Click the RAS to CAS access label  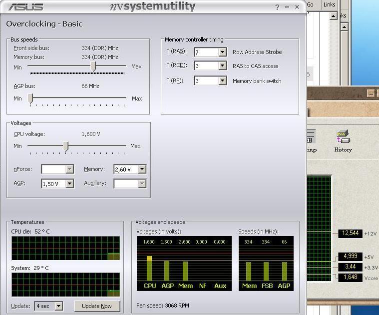point(256,66)
